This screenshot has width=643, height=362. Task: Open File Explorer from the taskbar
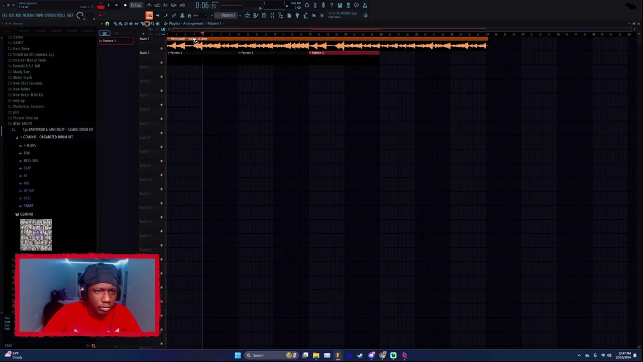click(x=316, y=355)
